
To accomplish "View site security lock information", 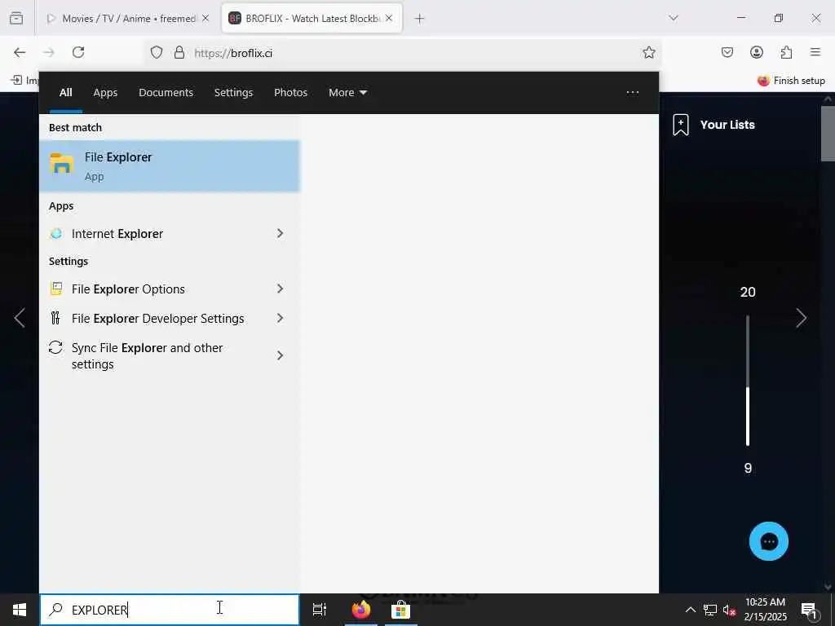I will (179, 52).
